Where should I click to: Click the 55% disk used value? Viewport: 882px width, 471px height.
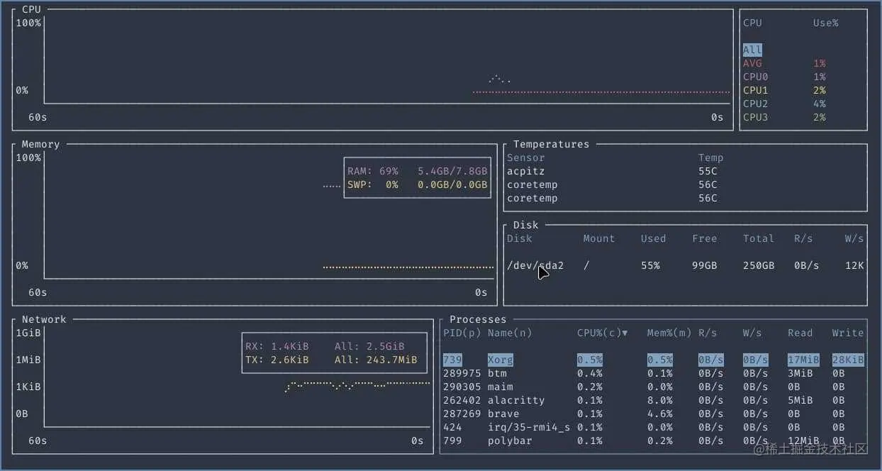point(650,265)
